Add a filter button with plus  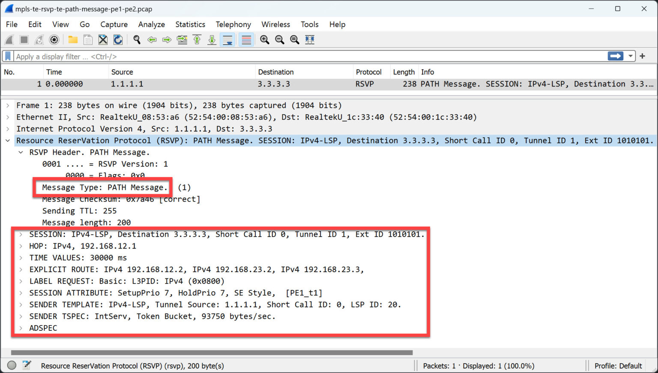(x=642, y=56)
